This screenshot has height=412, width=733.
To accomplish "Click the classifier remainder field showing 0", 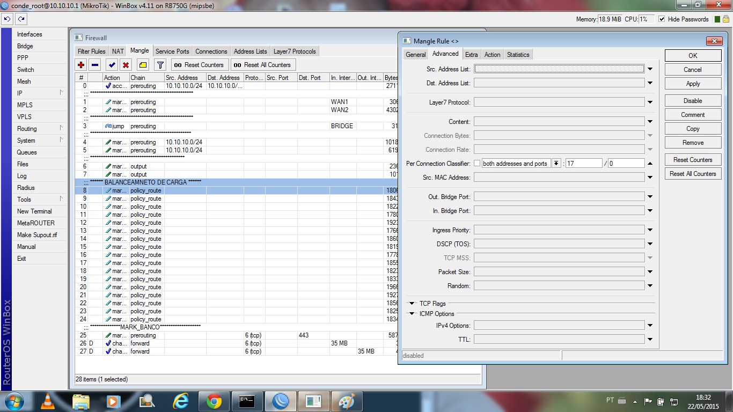I will point(626,164).
